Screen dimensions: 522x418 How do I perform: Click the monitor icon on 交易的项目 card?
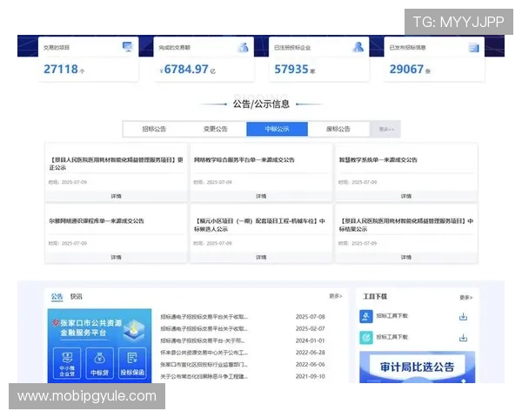[x=127, y=47]
